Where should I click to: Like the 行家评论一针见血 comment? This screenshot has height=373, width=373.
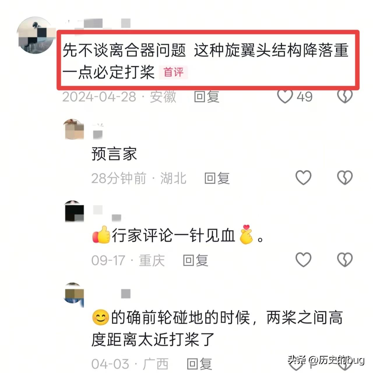pyautogui.click(x=303, y=260)
